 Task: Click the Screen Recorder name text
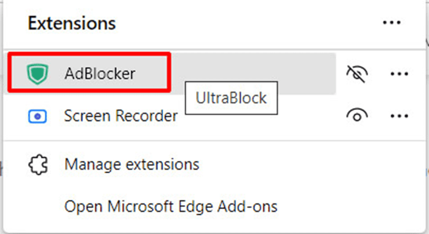coord(121,116)
